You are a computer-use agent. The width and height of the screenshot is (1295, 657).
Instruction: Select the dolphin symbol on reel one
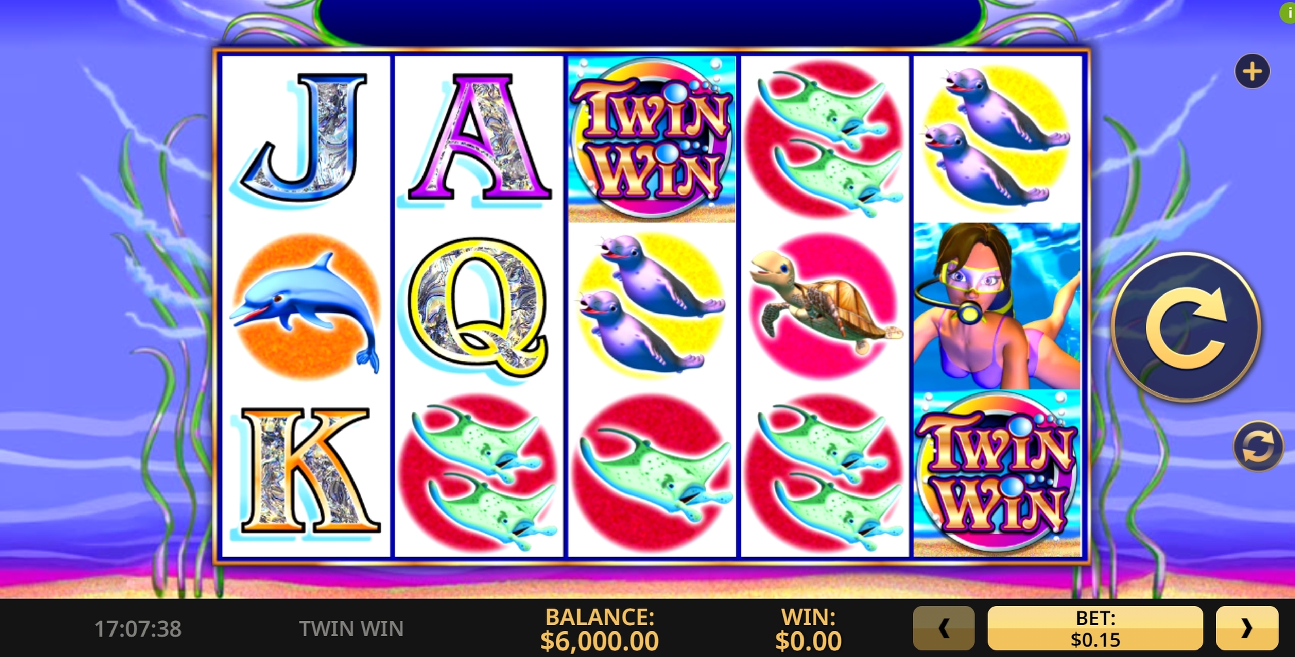click(x=305, y=307)
